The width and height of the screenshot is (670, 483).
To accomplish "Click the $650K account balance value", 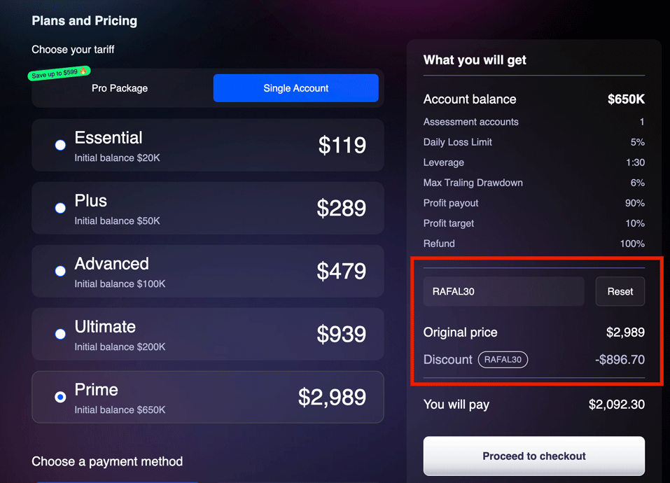I will point(625,99).
